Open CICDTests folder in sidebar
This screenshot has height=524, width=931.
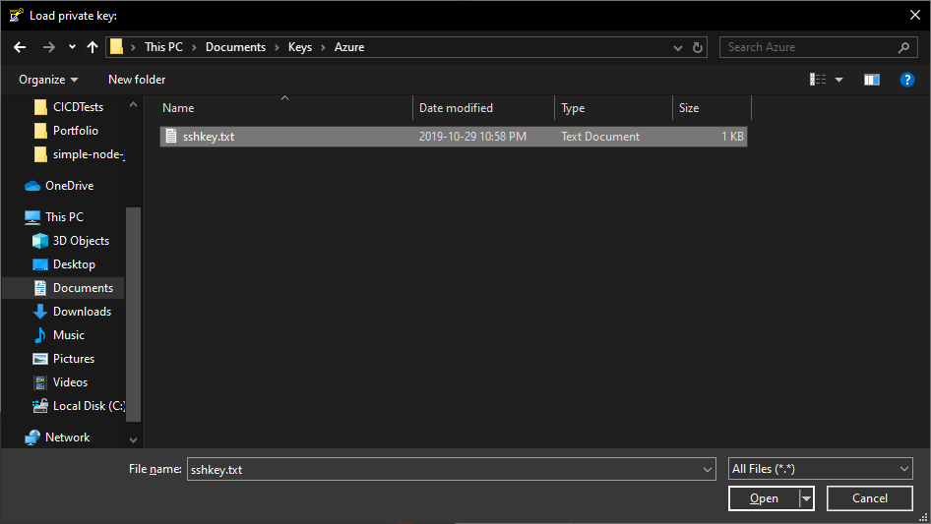78,107
